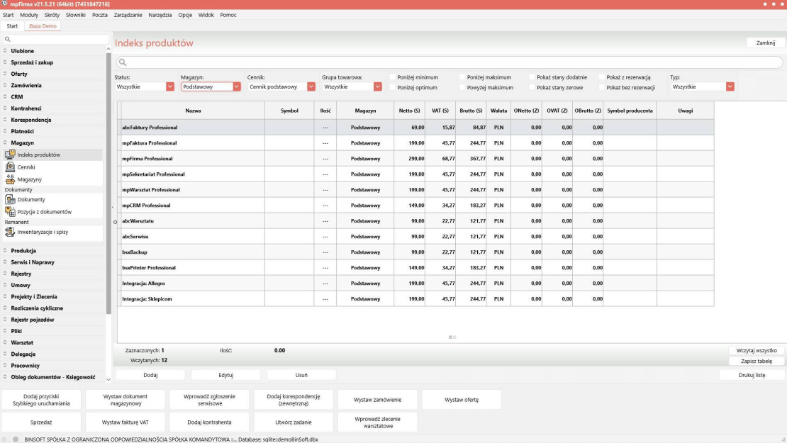The height and width of the screenshot is (443, 787).
Task: Switch to the Start tab
Action: [x=12, y=26]
